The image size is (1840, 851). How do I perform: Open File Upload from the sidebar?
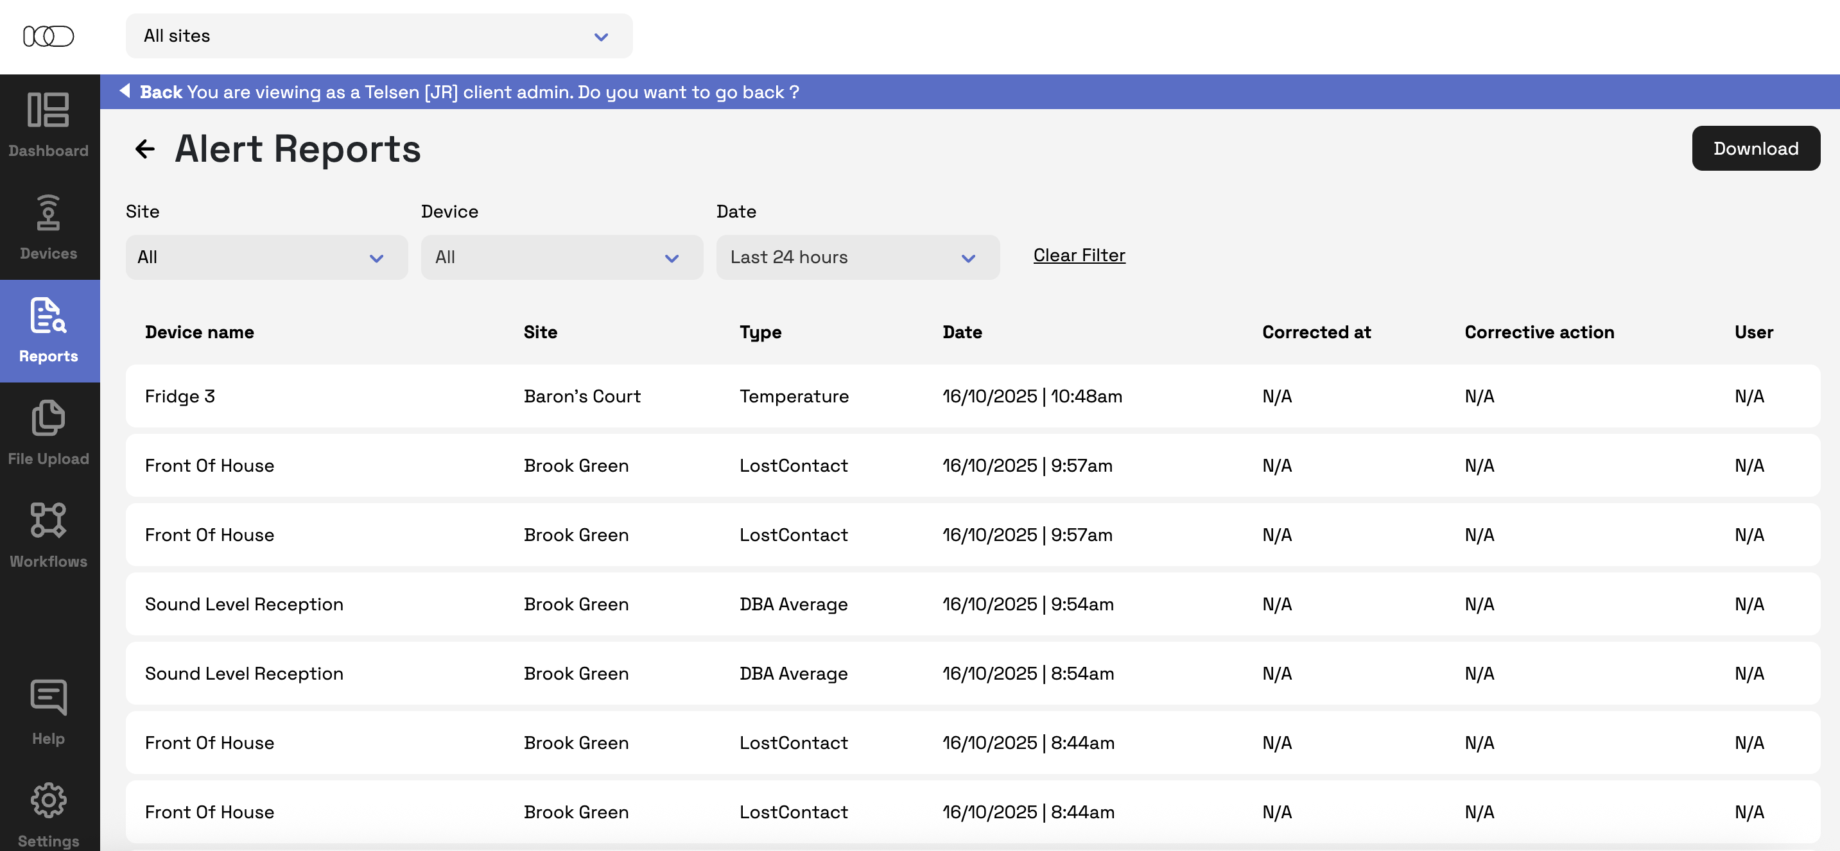tap(49, 433)
